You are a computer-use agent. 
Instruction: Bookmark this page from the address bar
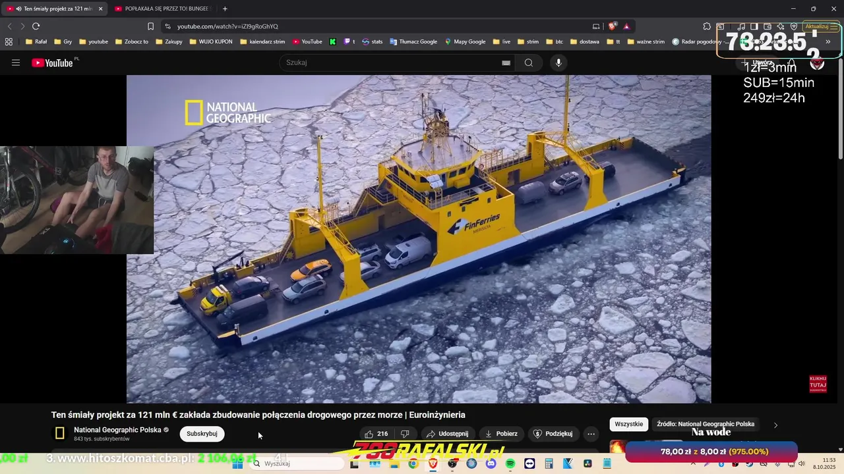click(x=150, y=26)
